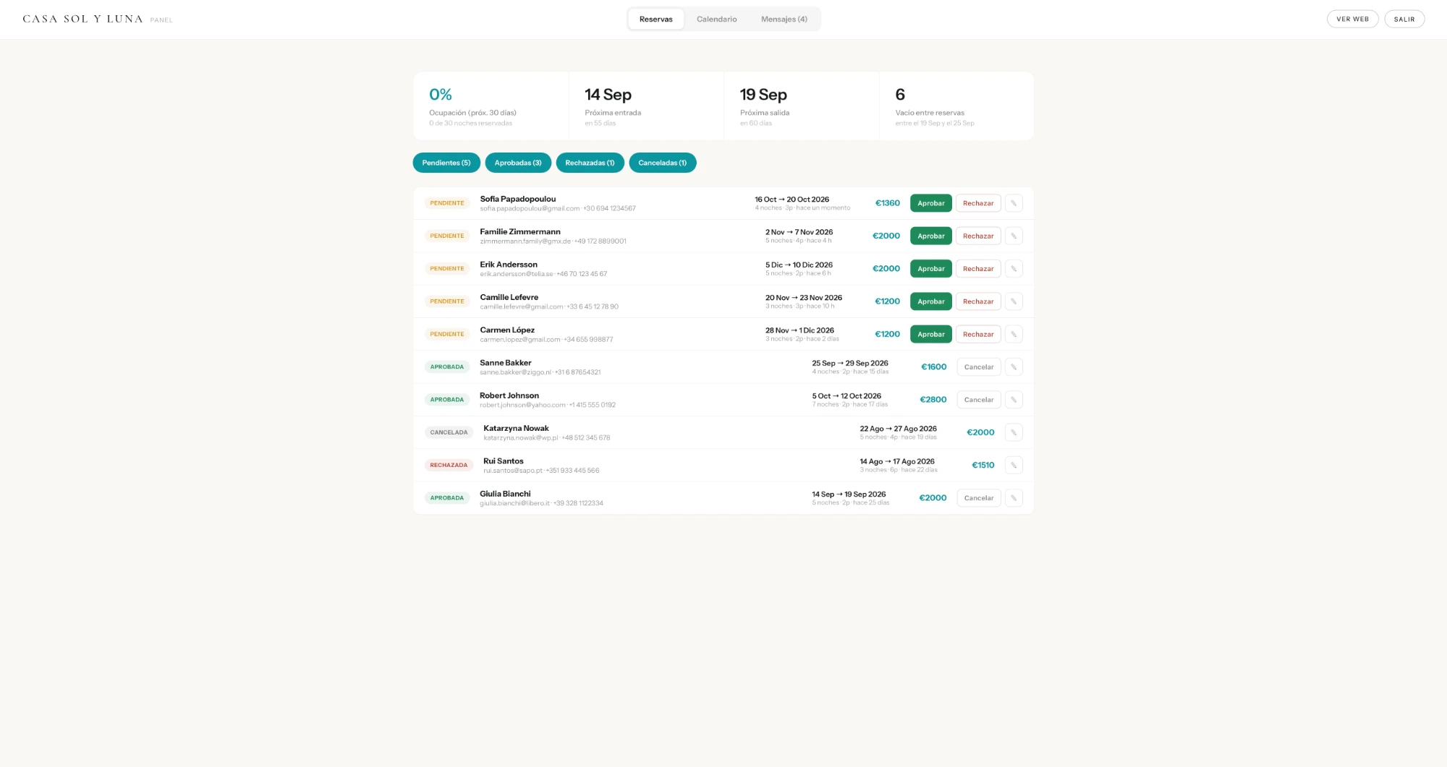This screenshot has width=1447, height=767.
Task: Toggle the Rechazadas (1) filter chip
Action: [590, 163]
